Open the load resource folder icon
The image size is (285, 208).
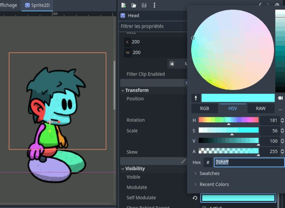tap(134, 5)
